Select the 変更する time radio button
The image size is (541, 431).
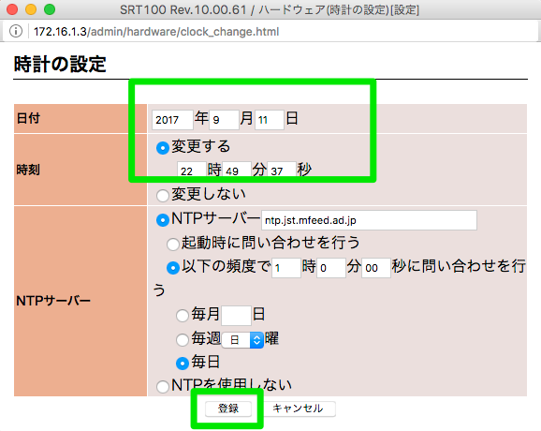tap(163, 148)
